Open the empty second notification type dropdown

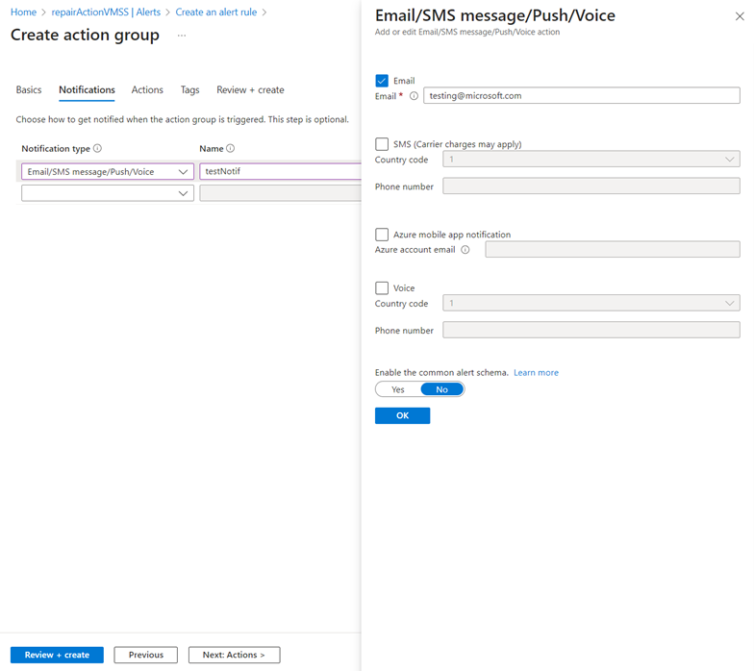(x=107, y=193)
